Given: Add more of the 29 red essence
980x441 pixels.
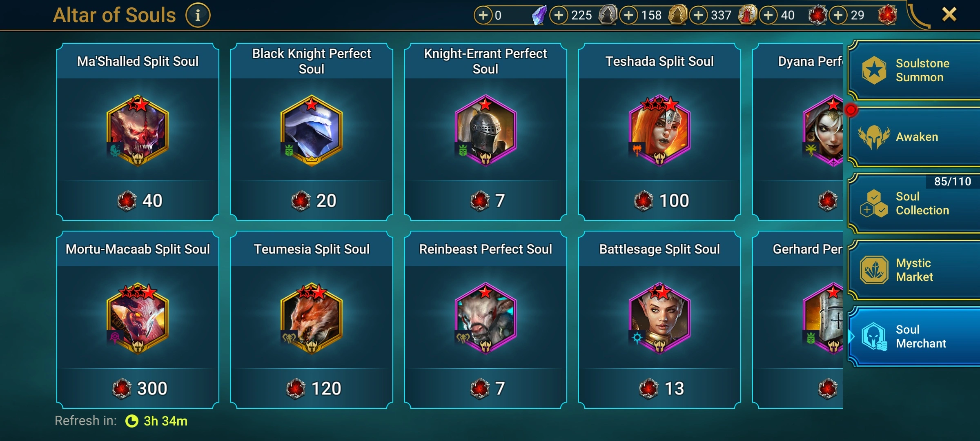Looking at the screenshot, I should [x=838, y=16].
